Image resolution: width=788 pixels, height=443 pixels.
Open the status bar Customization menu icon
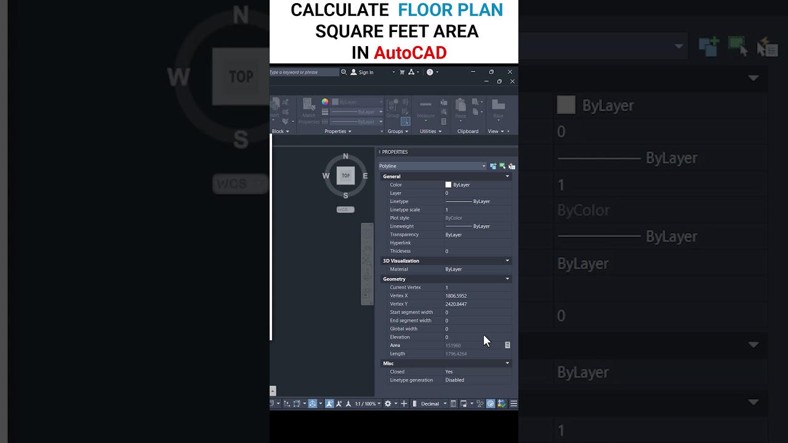pos(513,404)
